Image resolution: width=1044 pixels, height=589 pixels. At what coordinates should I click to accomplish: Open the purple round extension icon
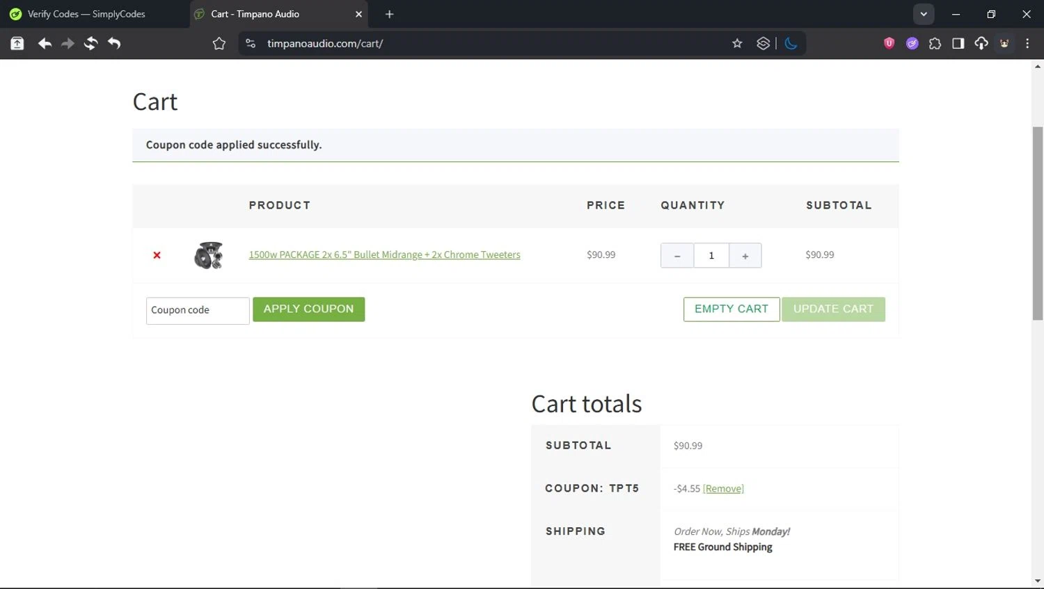click(x=912, y=43)
